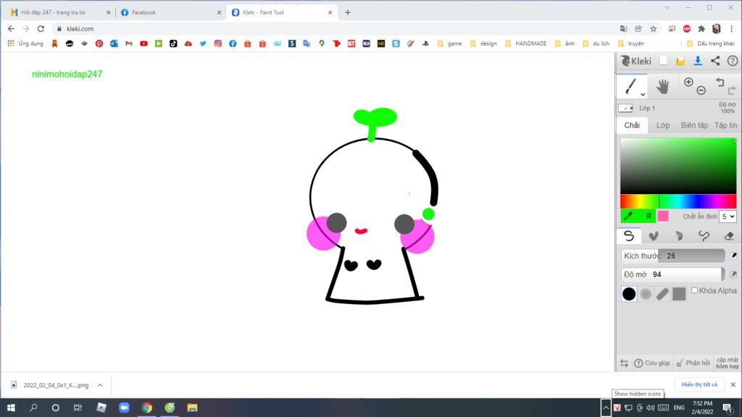Switch to the Biên tập tab
742x417 pixels.
click(x=694, y=125)
